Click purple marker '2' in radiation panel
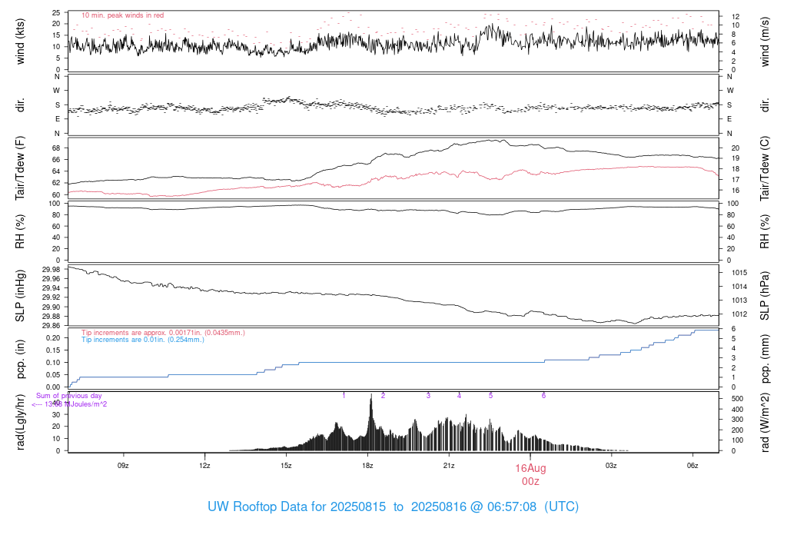Image resolution: width=787 pixels, height=538 pixels. [383, 396]
